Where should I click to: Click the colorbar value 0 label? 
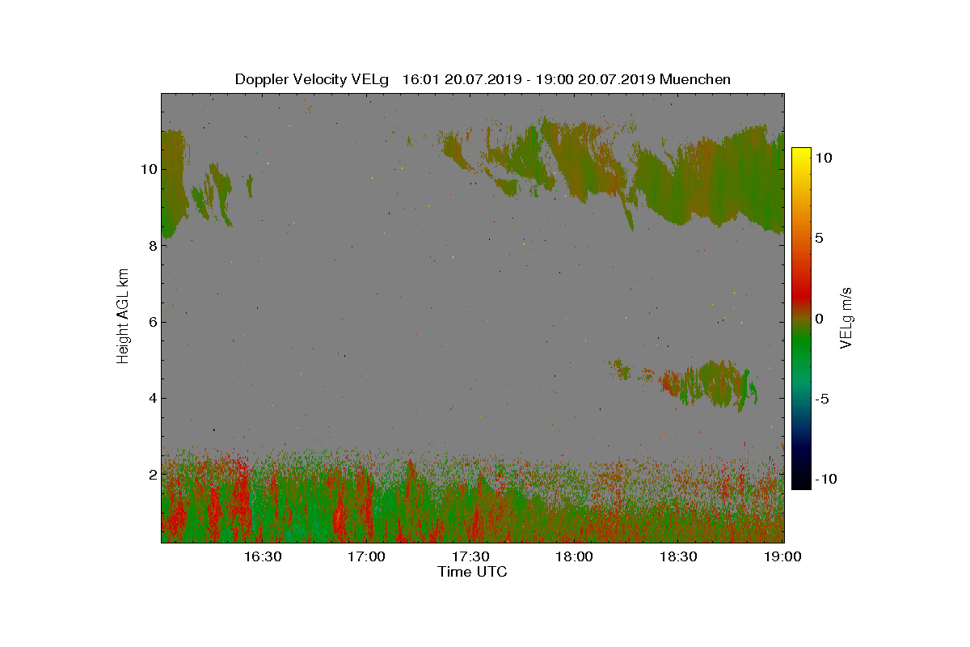[820, 319]
